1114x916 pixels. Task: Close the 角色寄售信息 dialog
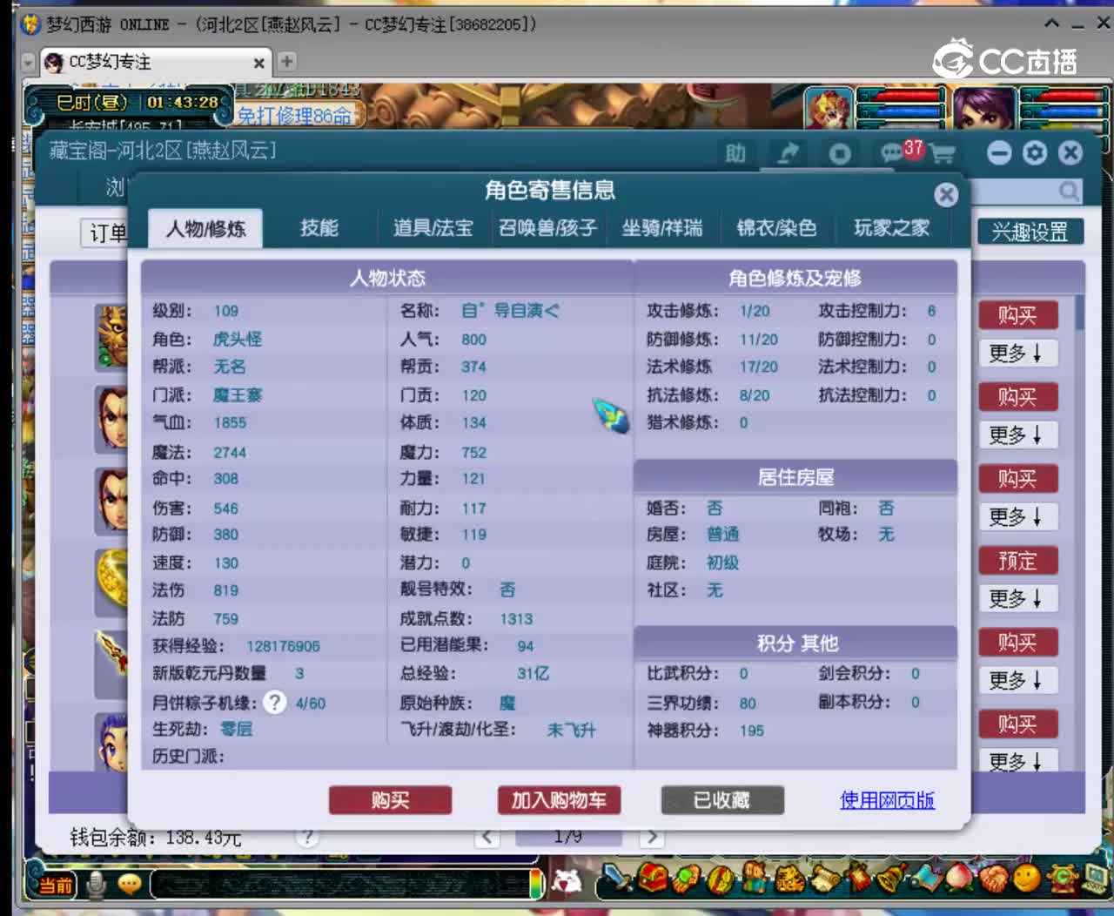[x=946, y=194]
